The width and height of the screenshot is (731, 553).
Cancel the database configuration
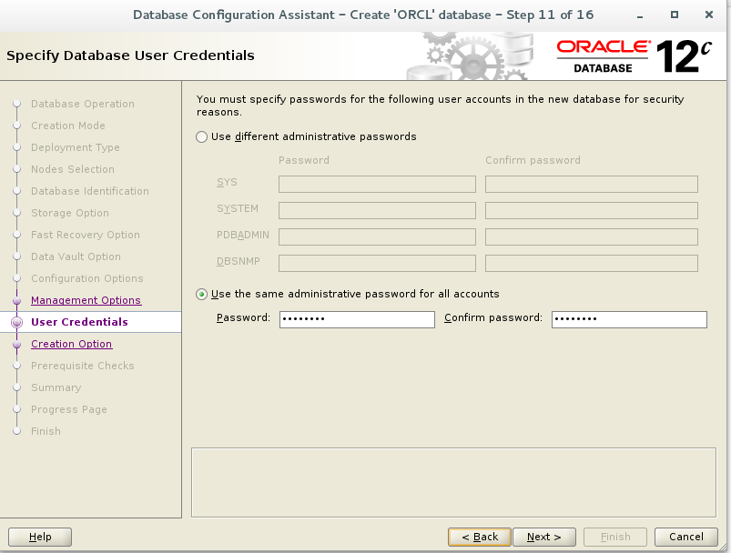pos(685,537)
